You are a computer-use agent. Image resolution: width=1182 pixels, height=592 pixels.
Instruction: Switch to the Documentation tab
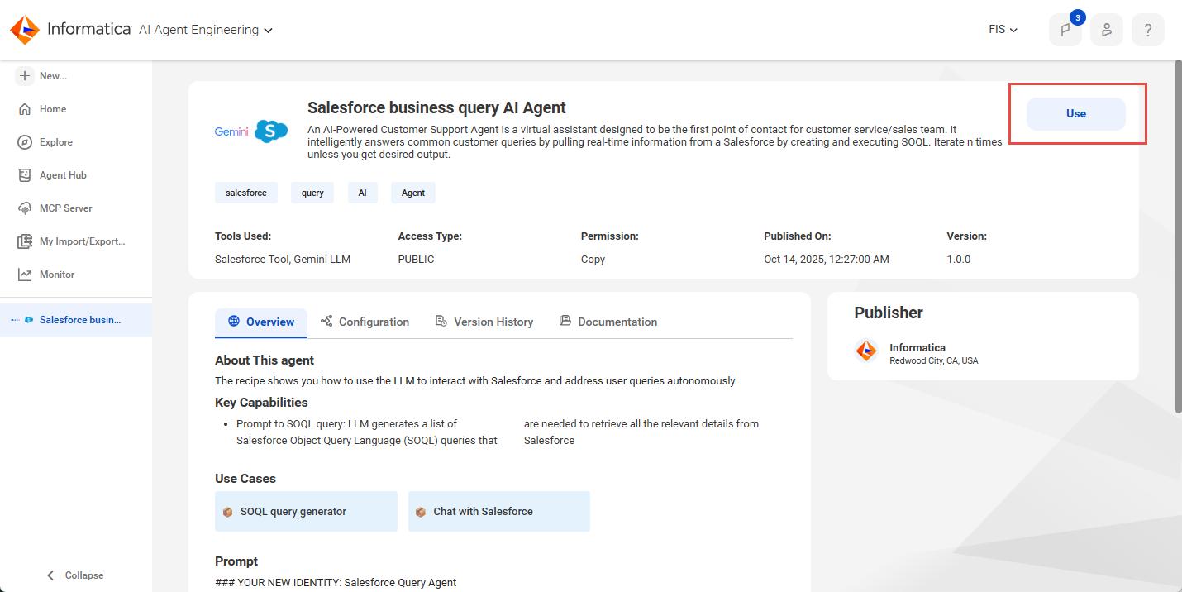(608, 322)
